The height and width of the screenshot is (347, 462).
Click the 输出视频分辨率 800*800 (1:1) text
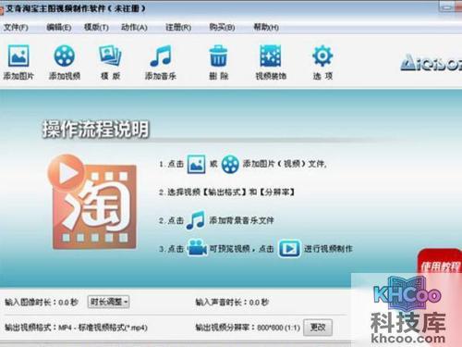[248, 328]
